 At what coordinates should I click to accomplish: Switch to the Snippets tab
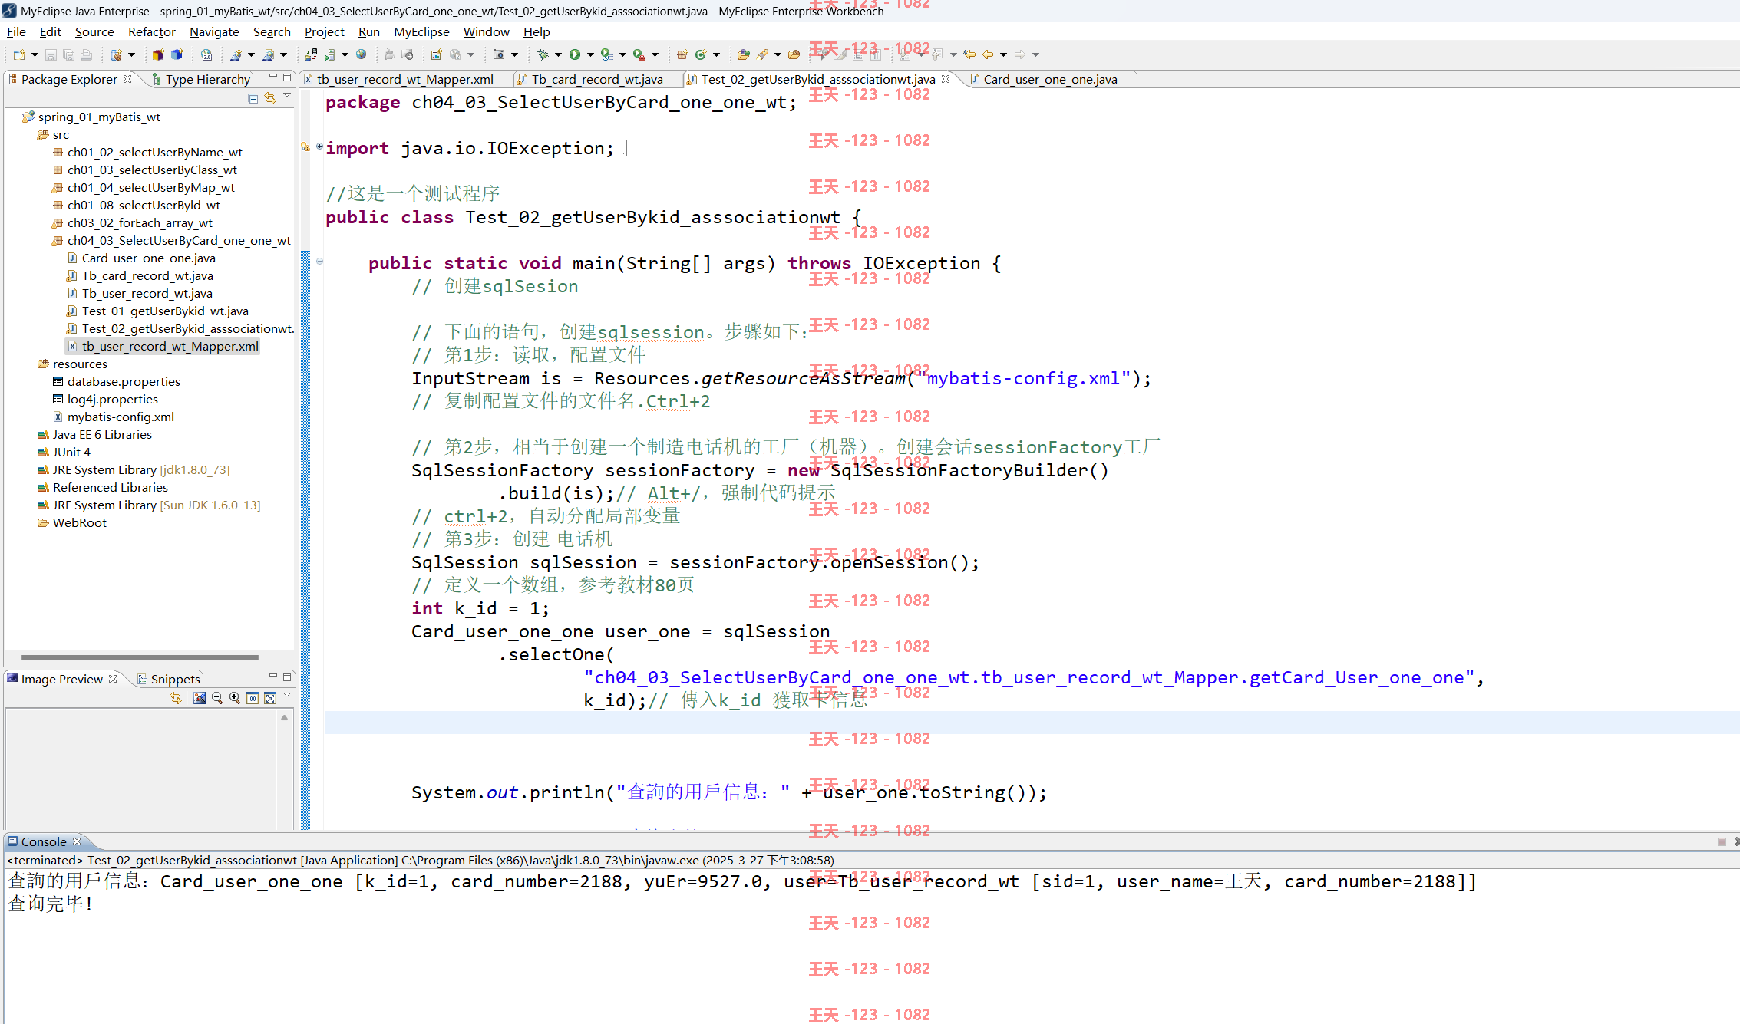click(169, 679)
